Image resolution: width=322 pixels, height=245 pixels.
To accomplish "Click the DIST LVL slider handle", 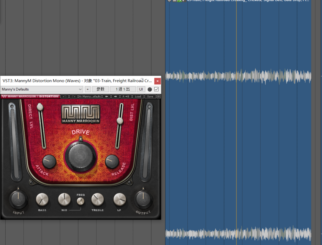I will pyautogui.click(x=120, y=121).
